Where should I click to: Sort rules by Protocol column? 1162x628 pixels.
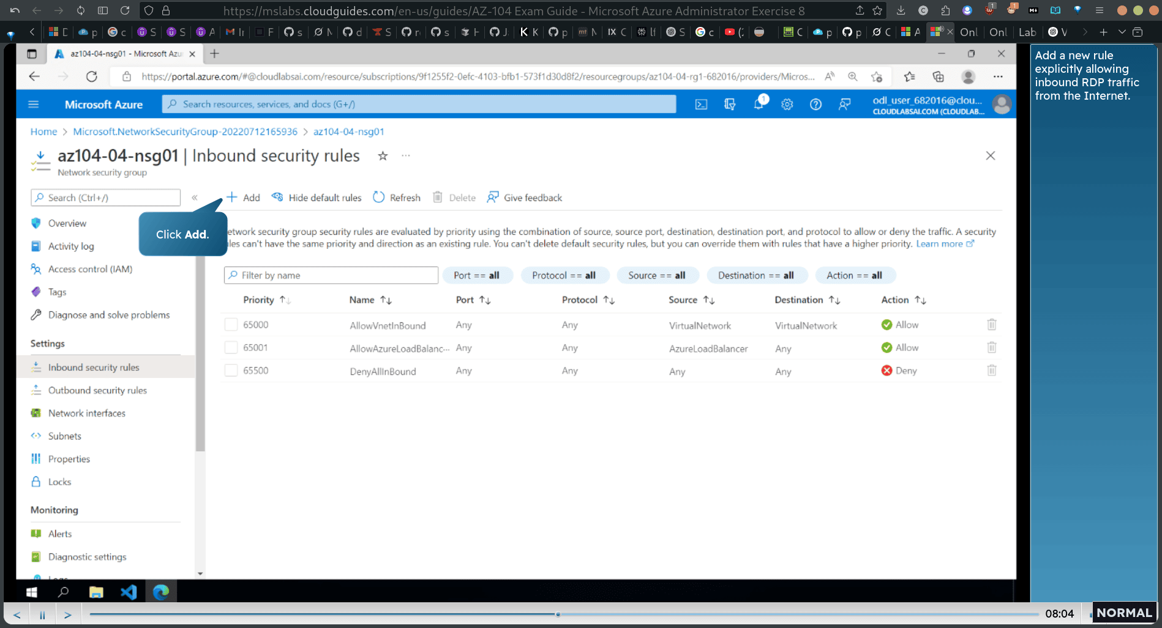coord(588,300)
